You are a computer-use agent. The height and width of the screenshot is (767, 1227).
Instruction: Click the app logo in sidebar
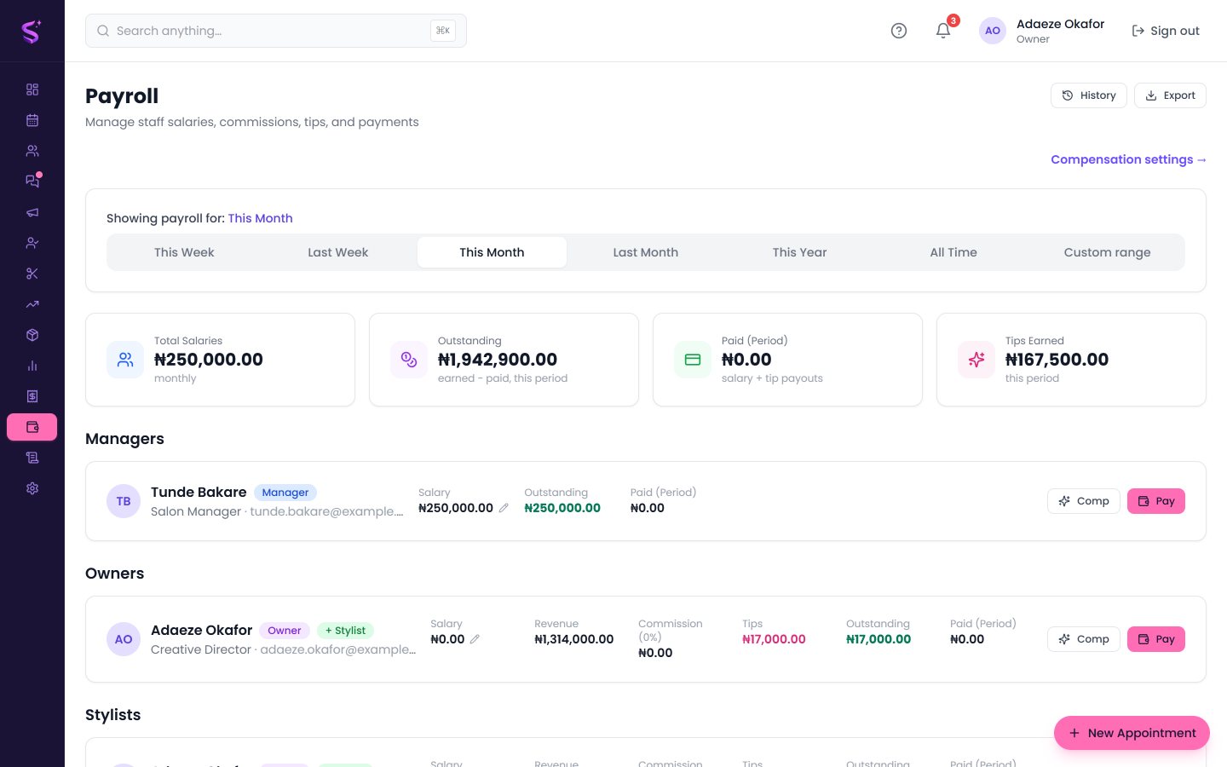32,32
